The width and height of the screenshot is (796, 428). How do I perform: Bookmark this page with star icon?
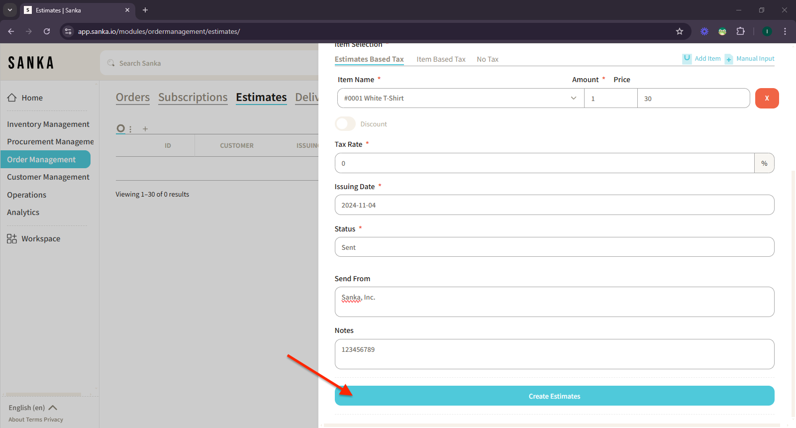[680, 31]
